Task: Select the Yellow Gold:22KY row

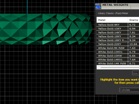Action: click(118, 44)
